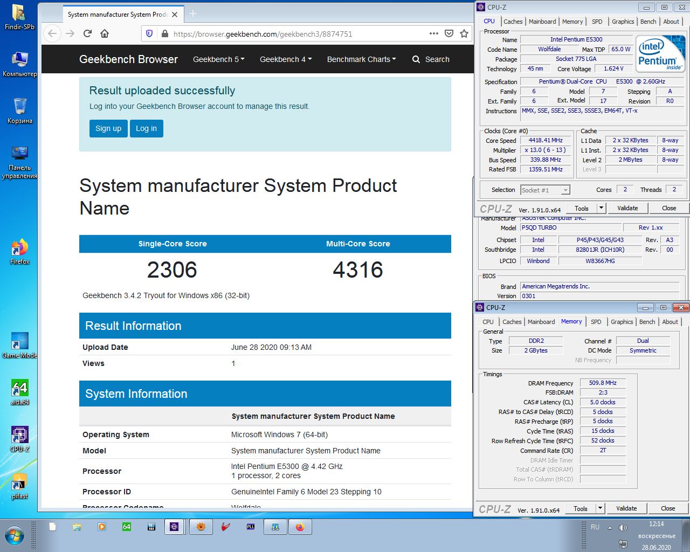Open the page actions three-dot menu

click(x=434, y=33)
